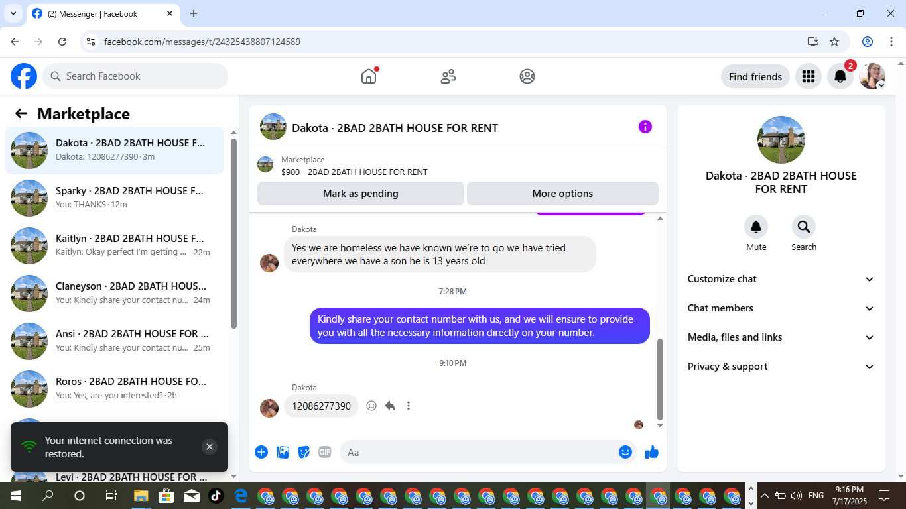Open More options for the listing
906x509 pixels.
point(562,194)
